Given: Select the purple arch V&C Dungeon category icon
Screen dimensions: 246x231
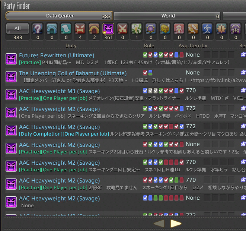Looking at the screenshot, I should 236,29.
